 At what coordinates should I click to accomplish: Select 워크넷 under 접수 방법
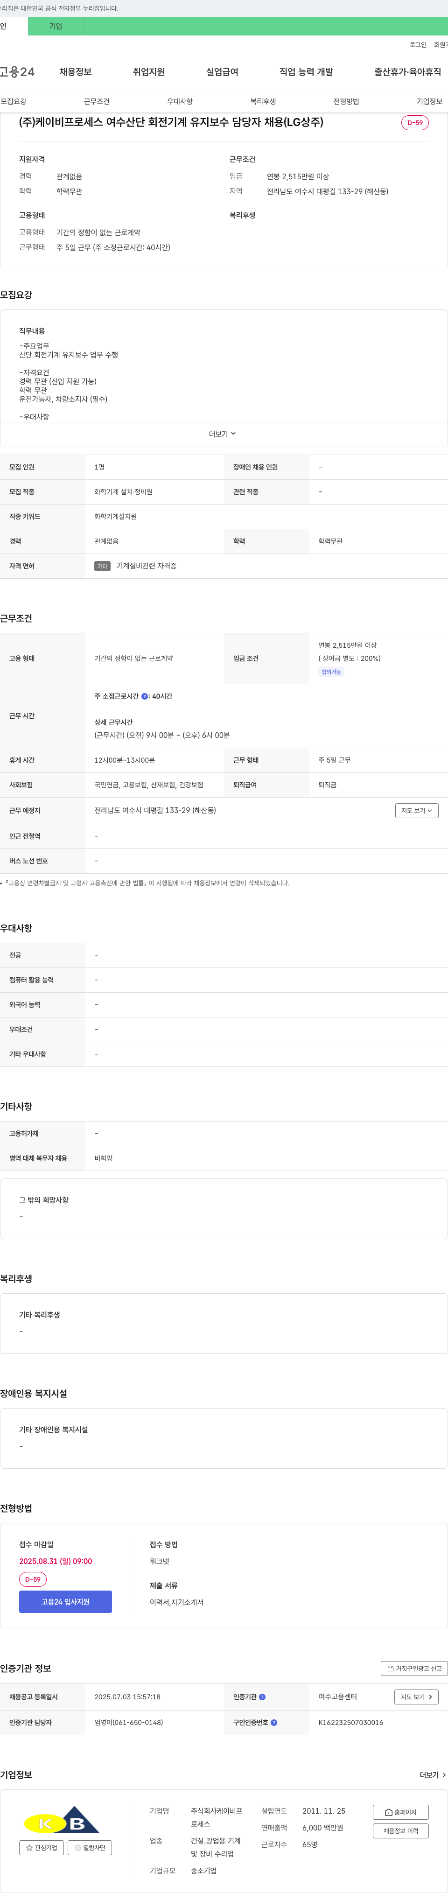point(160,1562)
